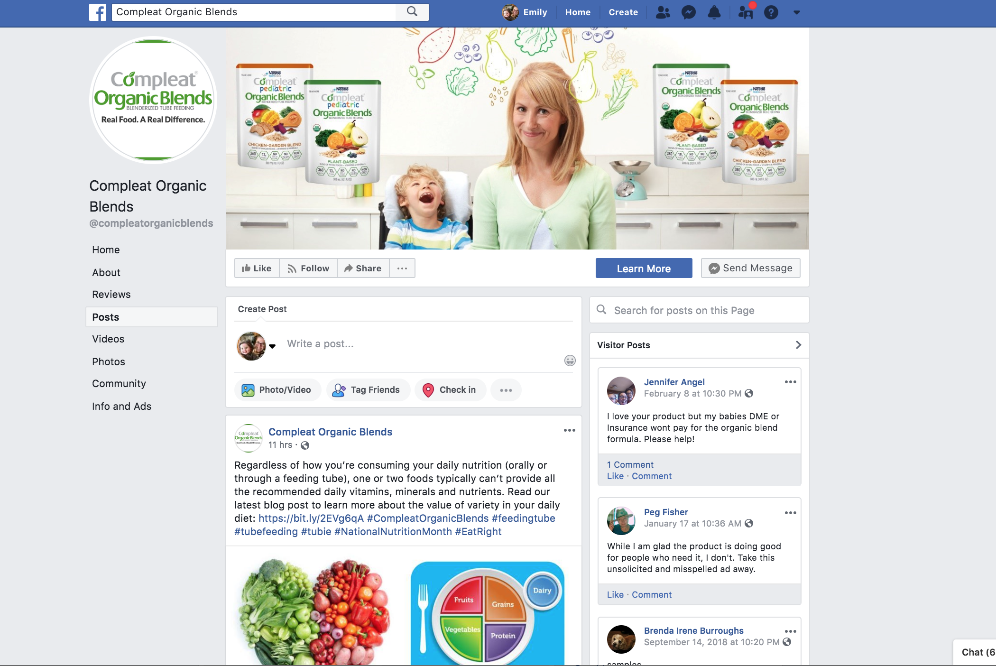
Task: Click the globe privacy icon on Jennifer Angel's post
Action: pyautogui.click(x=749, y=393)
